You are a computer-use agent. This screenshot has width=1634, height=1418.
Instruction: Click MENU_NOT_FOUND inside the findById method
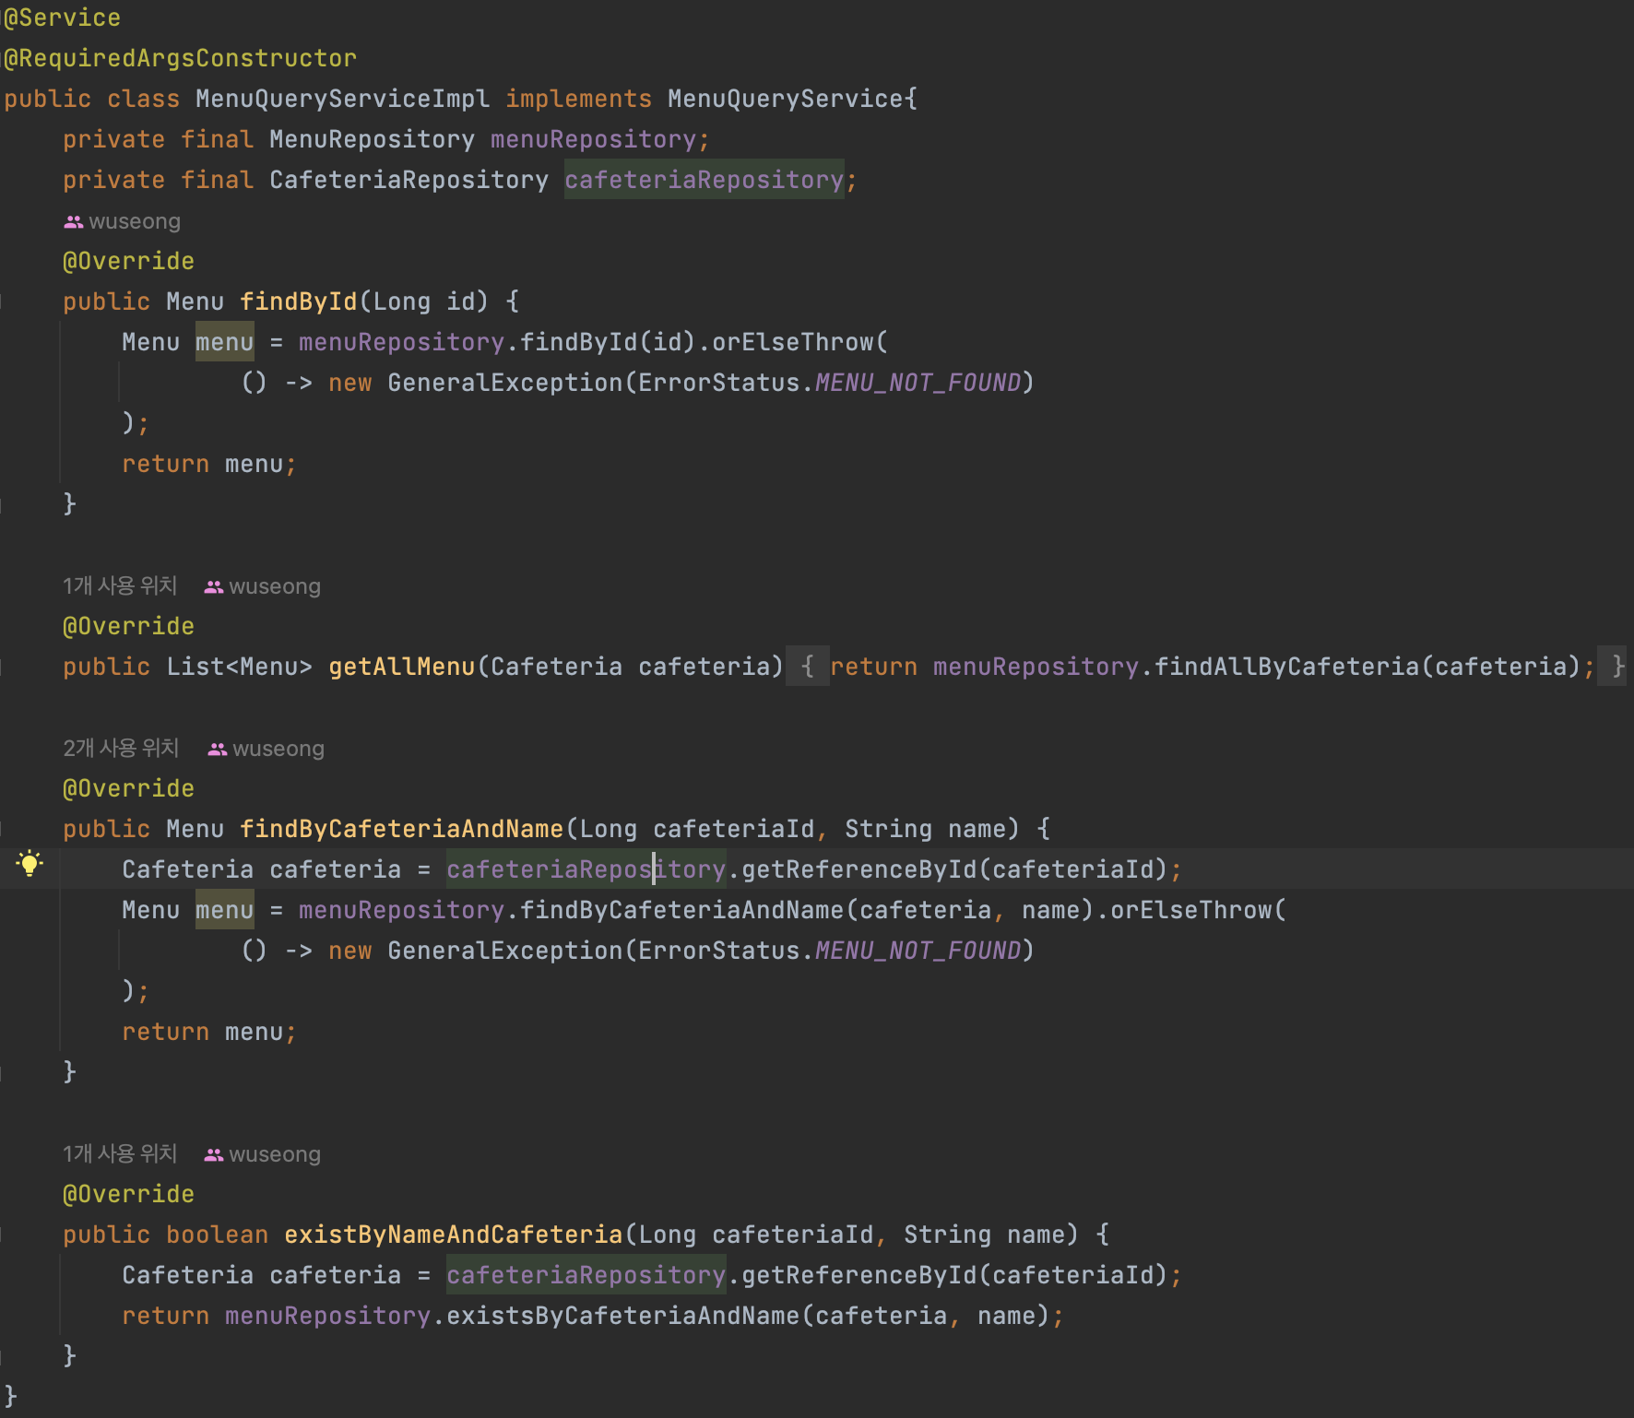(918, 384)
